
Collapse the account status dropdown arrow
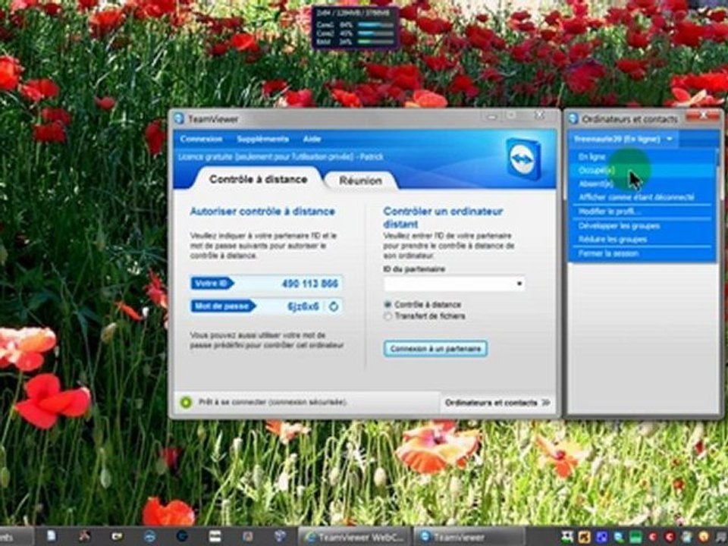pos(669,139)
